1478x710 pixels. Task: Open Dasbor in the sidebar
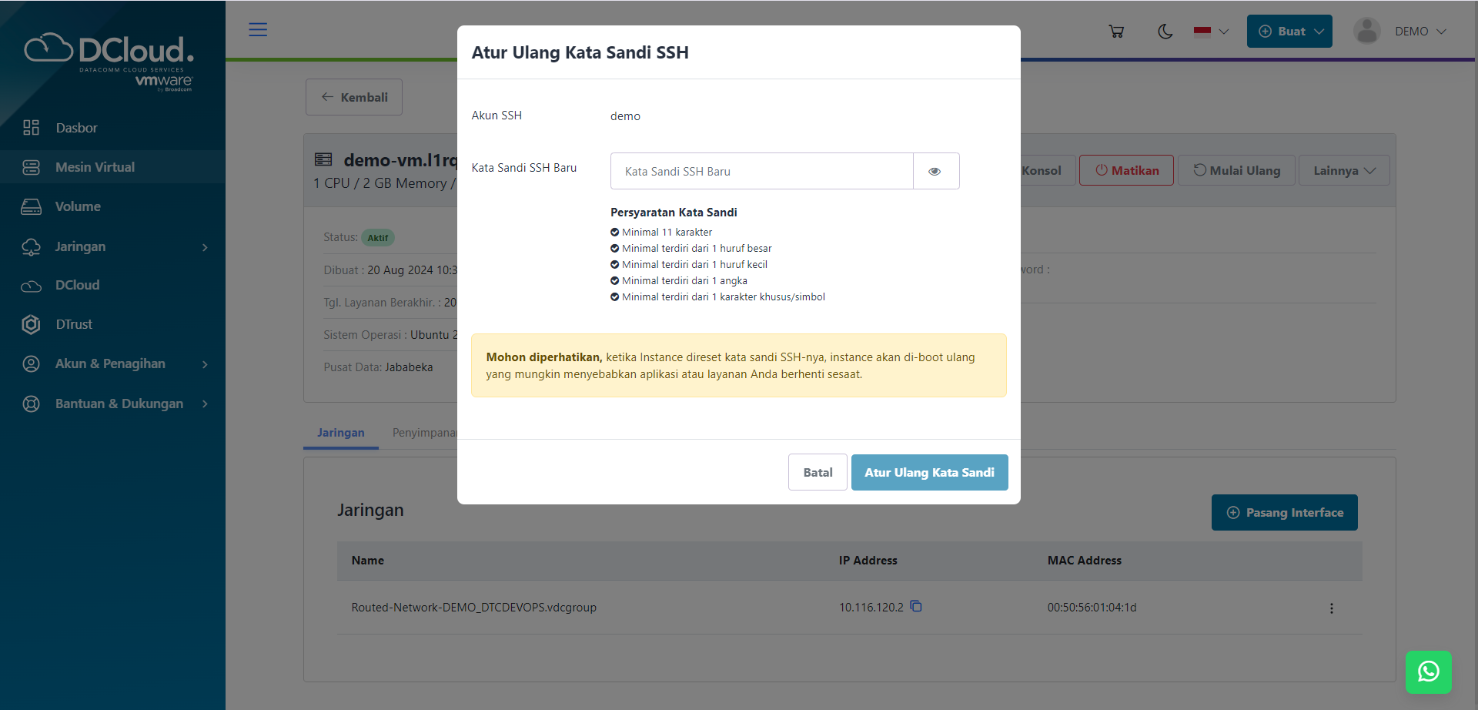tap(76, 128)
